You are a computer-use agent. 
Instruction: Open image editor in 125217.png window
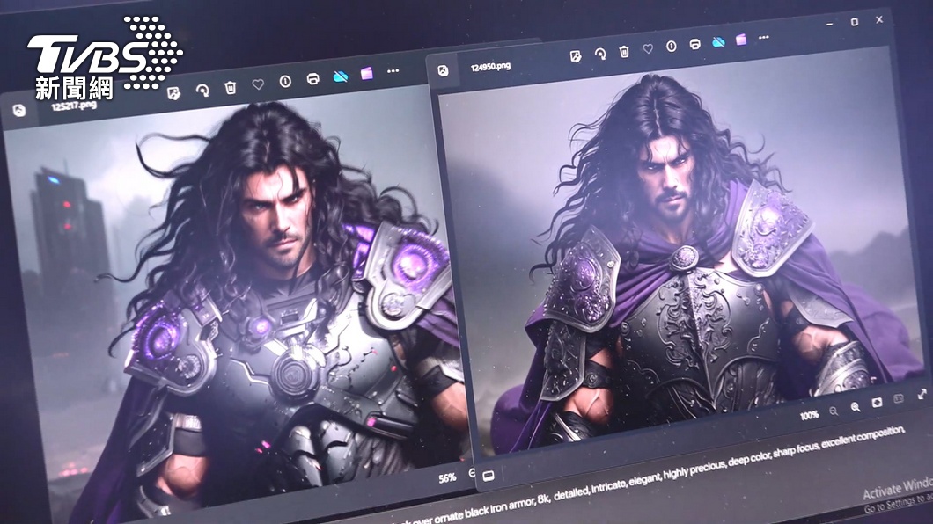pos(173,93)
